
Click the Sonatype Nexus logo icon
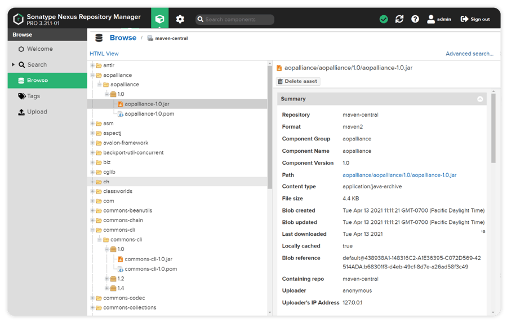[x=17, y=18]
